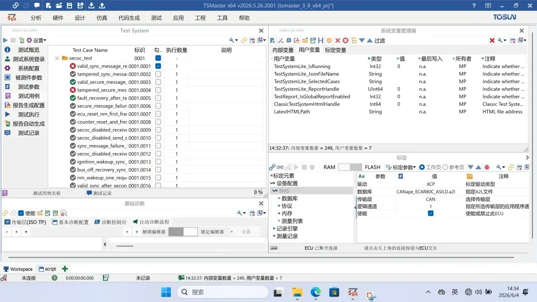Select the 工作页 radio button

[x=422, y=167]
